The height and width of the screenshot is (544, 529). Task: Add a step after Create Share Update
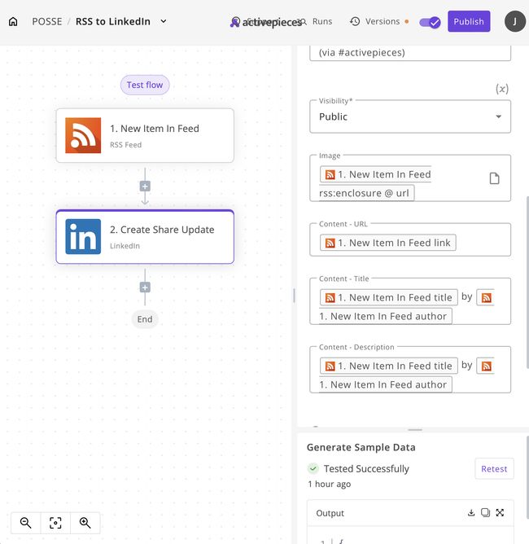pyautogui.click(x=145, y=287)
